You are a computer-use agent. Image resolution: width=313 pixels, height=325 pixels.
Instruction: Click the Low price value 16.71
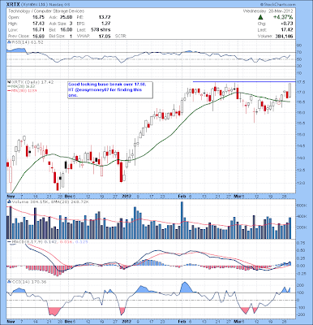[39, 30]
